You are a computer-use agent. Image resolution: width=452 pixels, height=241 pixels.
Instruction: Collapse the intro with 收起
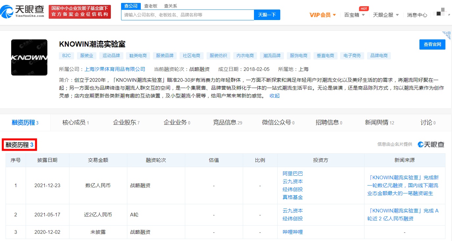tap(274, 96)
